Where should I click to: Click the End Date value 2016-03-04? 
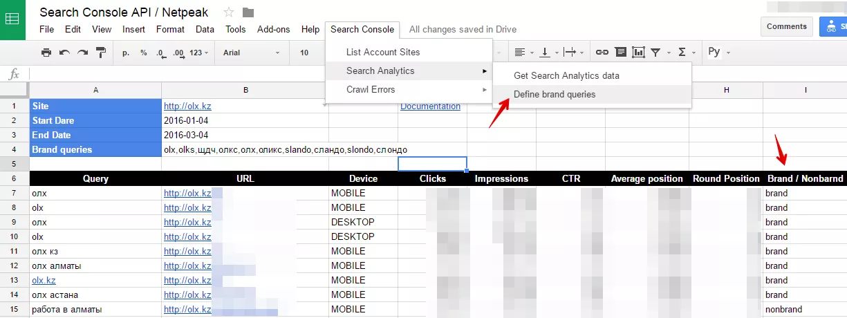coord(245,135)
